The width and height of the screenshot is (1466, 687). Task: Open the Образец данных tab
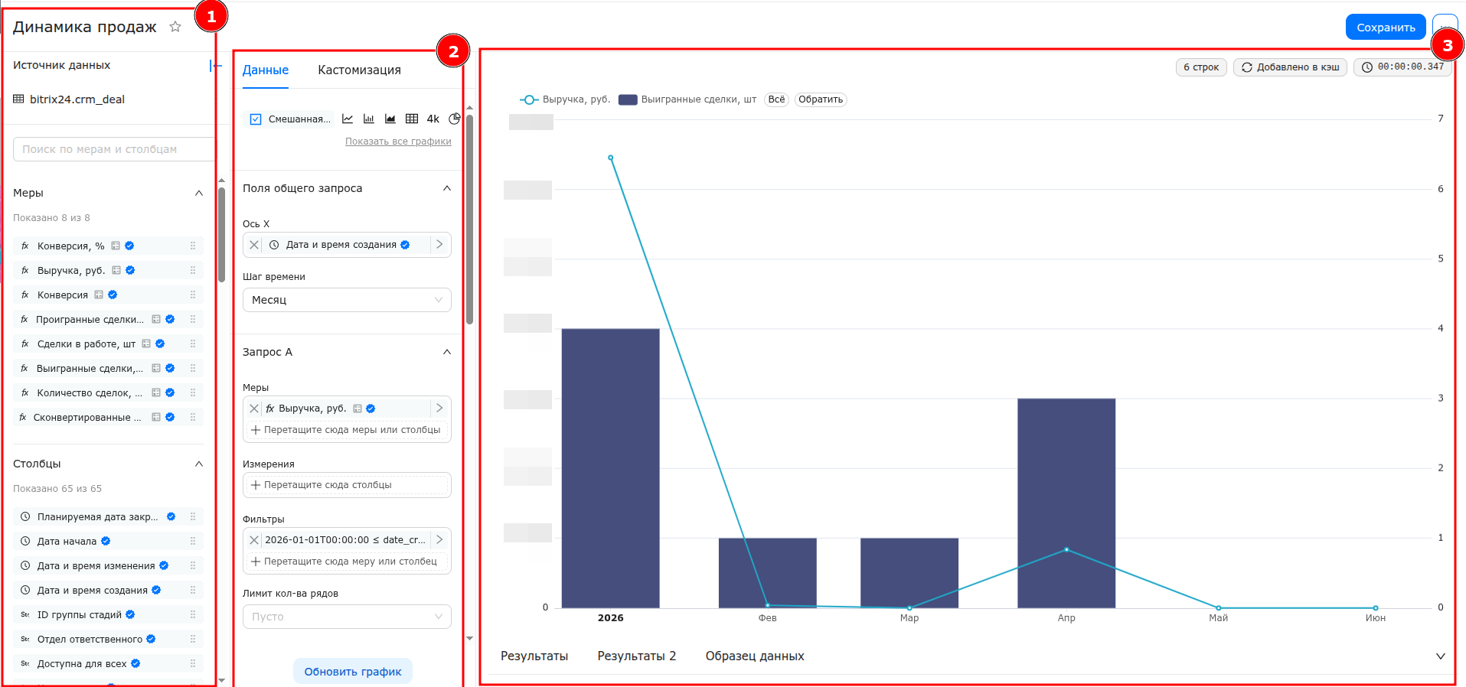(755, 656)
